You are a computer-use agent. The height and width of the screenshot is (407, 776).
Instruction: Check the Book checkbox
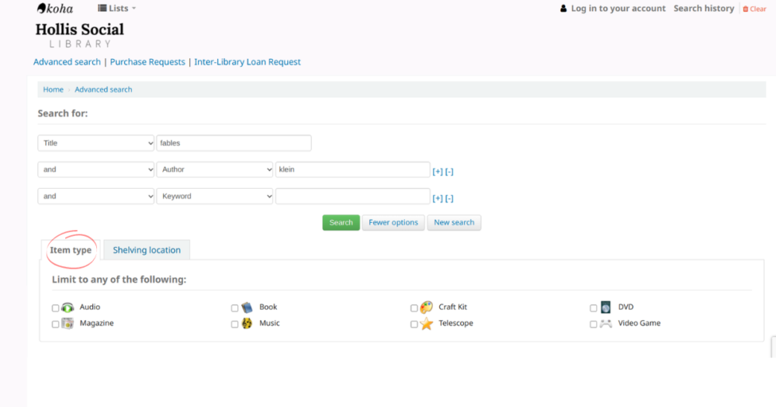pos(234,308)
